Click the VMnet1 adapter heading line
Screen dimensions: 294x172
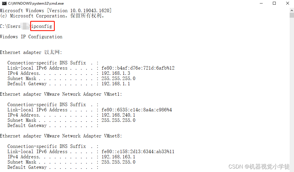61,94
